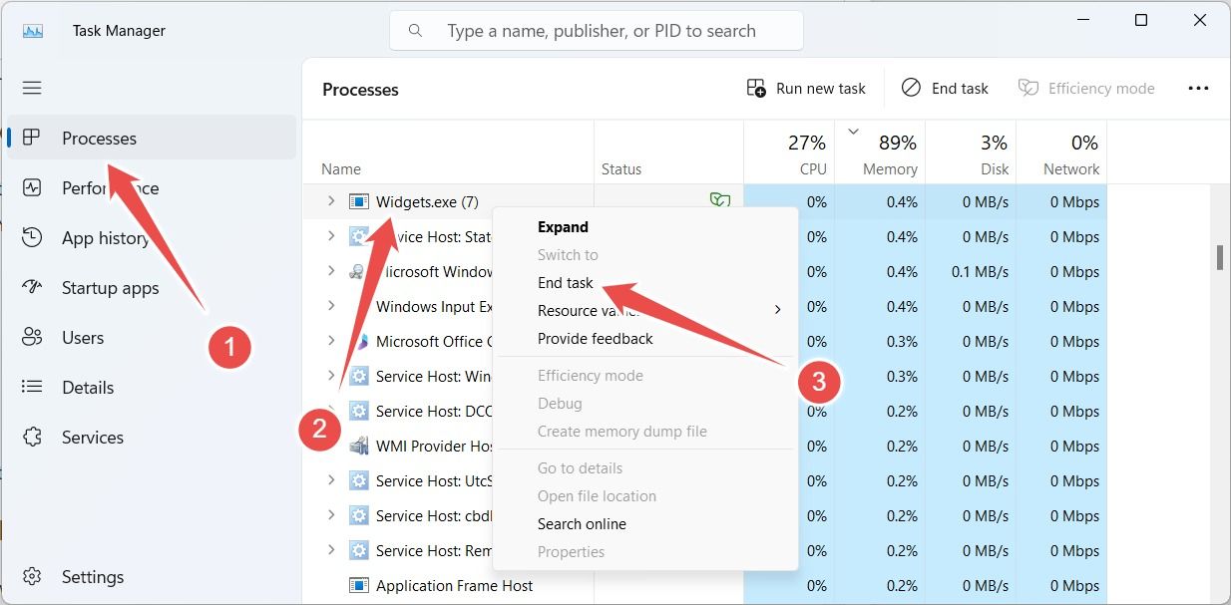This screenshot has height=605, width=1231.
Task: Click the efficiency mode leaf beside Widgets.exe
Action: 721,200
